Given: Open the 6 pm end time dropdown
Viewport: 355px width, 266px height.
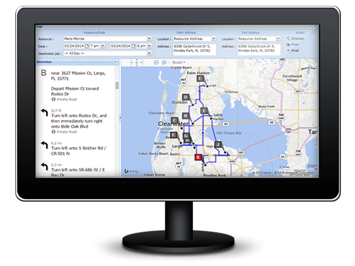Looking at the screenshot, I should pyautogui.click(x=149, y=46).
